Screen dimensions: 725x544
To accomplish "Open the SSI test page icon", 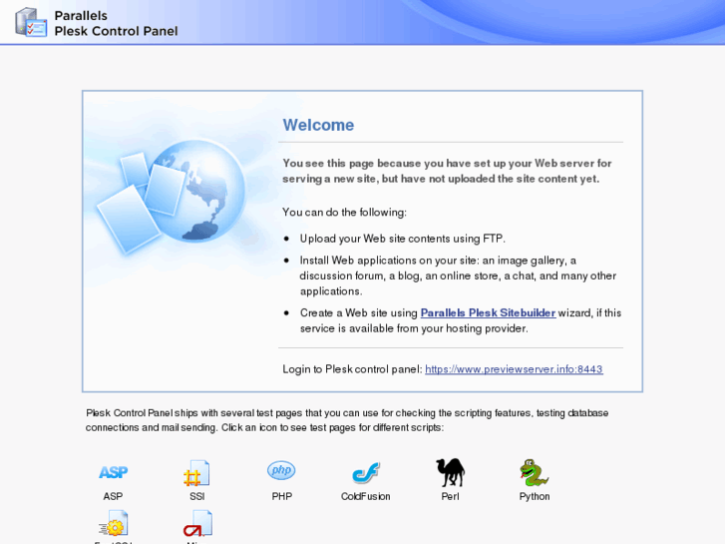I will (x=197, y=473).
